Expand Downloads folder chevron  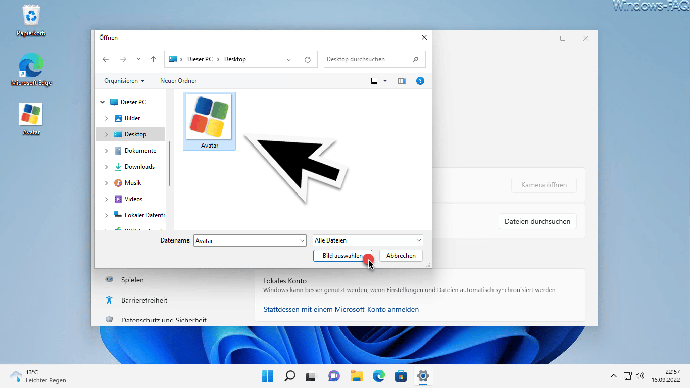tap(106, 167)
